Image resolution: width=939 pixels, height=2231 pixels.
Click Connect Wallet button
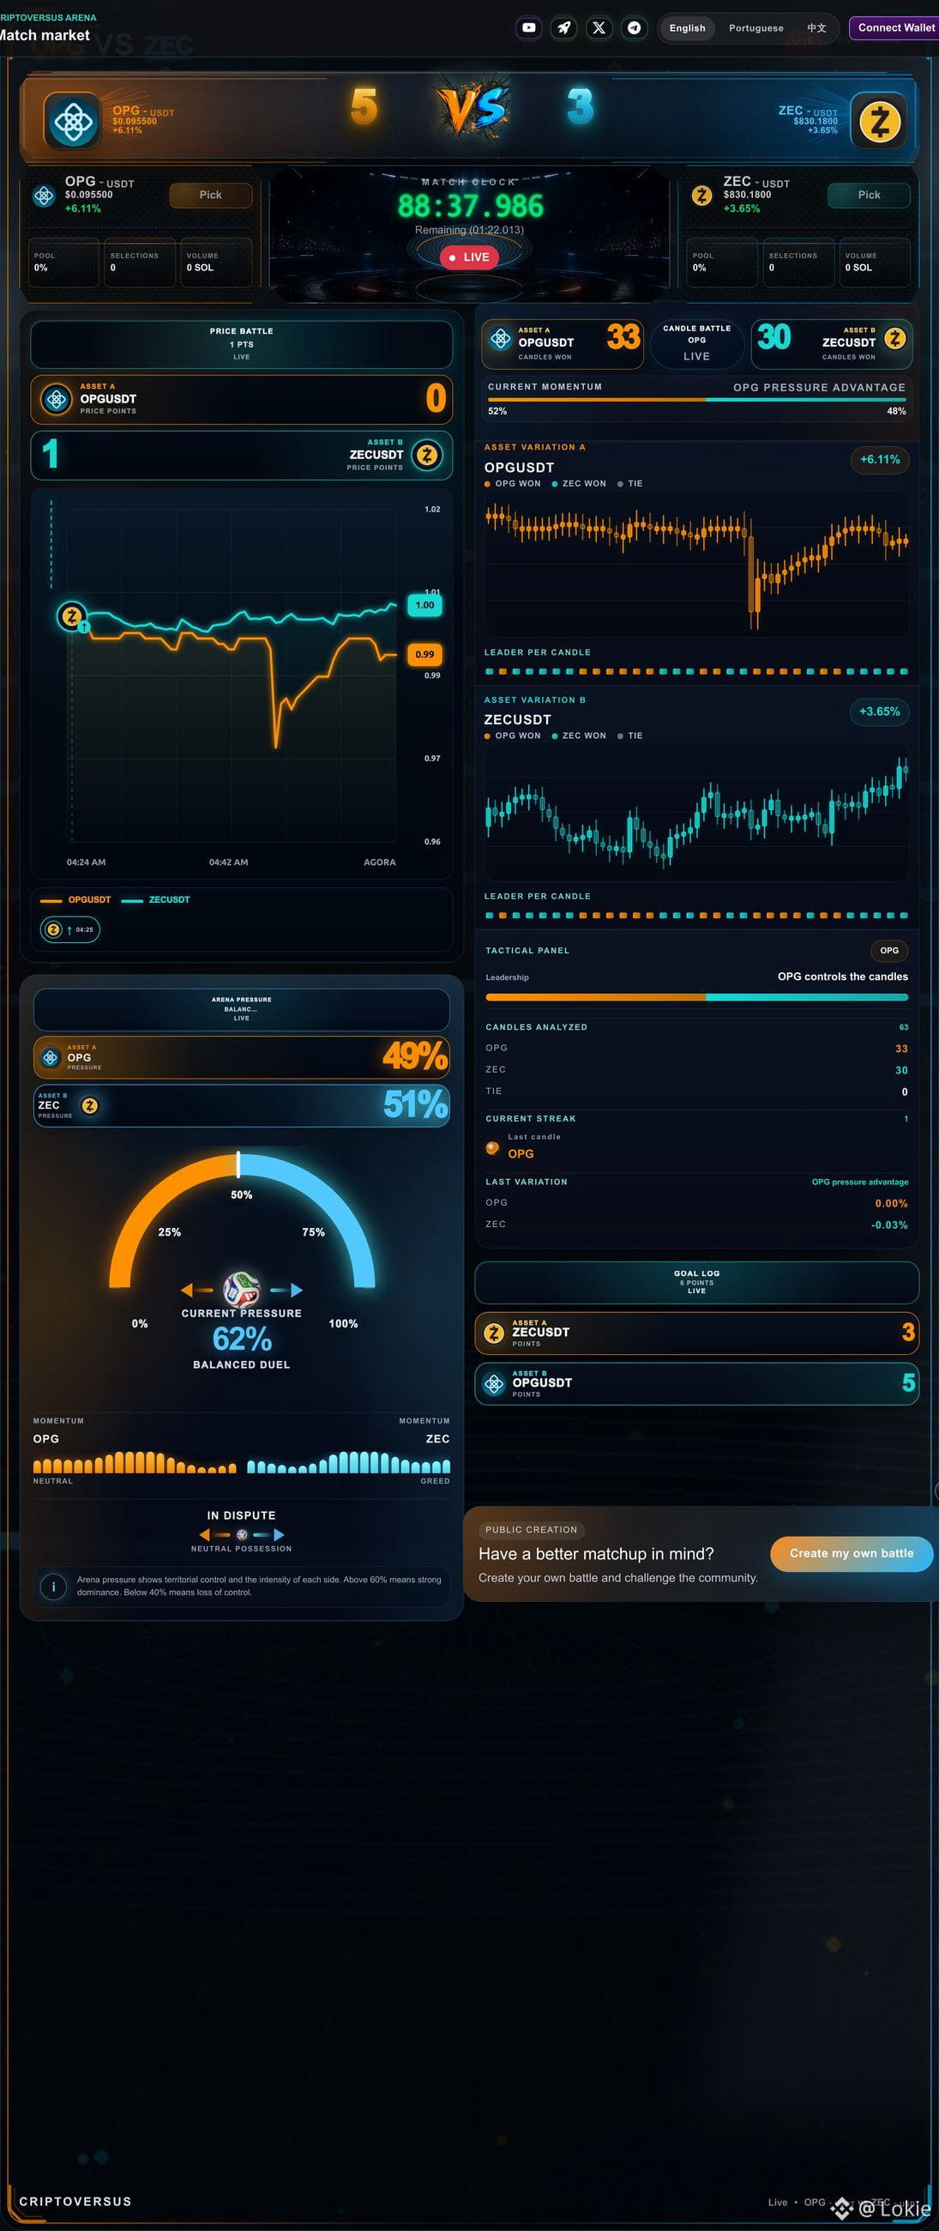coord(896,27)
